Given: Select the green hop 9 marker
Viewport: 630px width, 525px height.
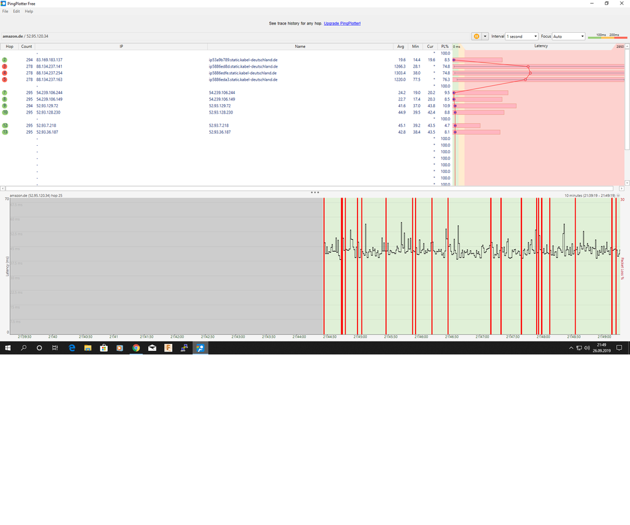Looking at the screenshot, I should tap(5, 106).
